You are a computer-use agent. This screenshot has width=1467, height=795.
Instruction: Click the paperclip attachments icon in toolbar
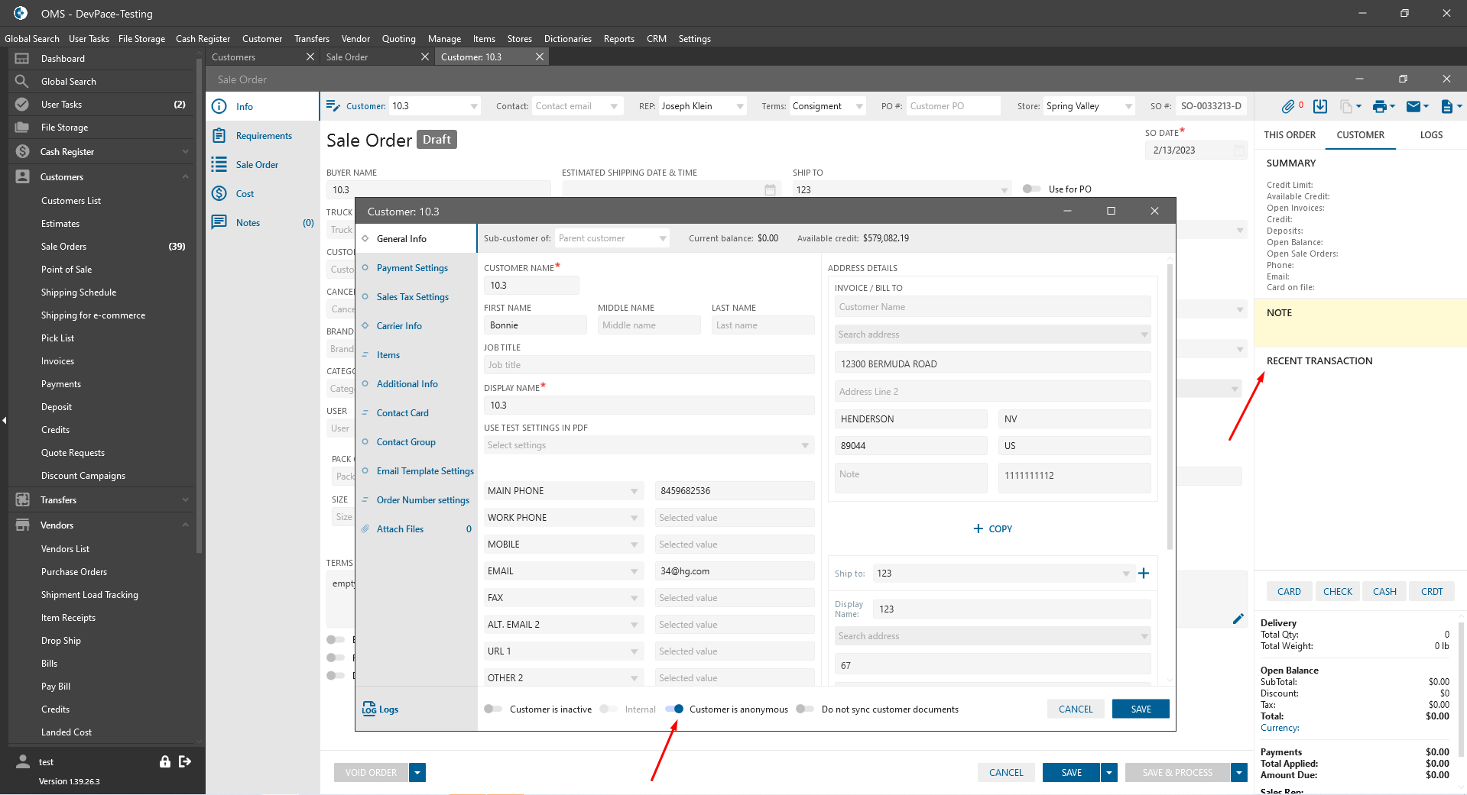click(x=1288, y=106)
